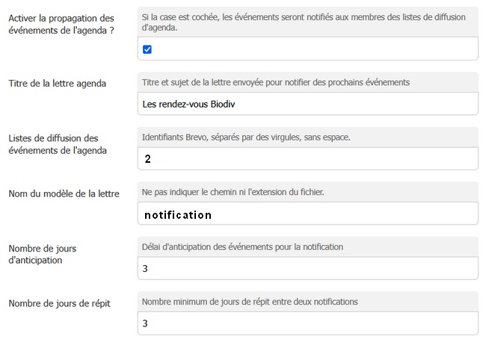Click the 'Nombre de jours de répit' input
Screen dimensions: 486x342
pos(308,323)
